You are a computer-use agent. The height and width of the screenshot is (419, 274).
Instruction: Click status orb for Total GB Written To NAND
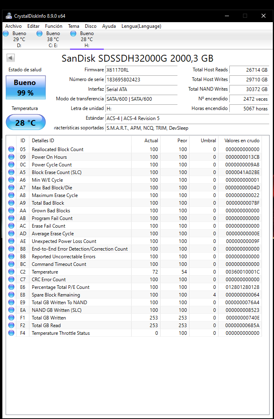11,303
